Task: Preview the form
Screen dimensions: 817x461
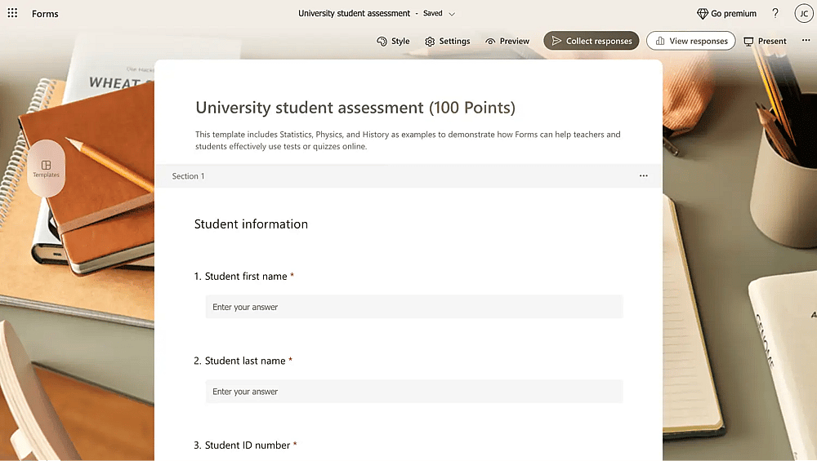Action: 507,41
